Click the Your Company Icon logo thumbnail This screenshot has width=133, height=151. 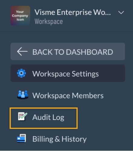(x=20, y=16)
